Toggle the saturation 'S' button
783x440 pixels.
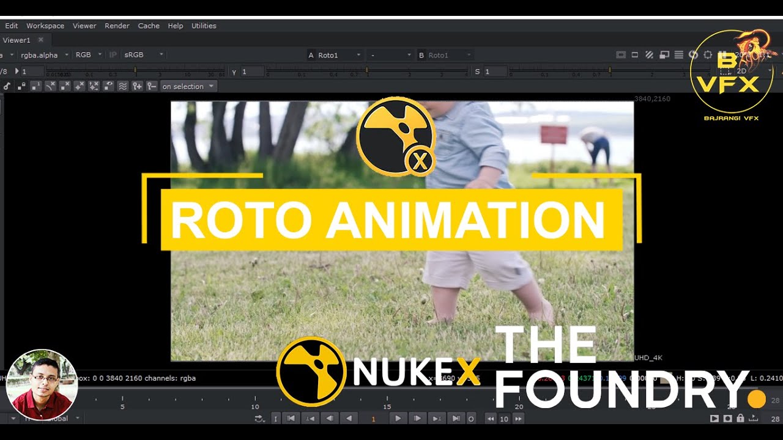coord(478,71)
